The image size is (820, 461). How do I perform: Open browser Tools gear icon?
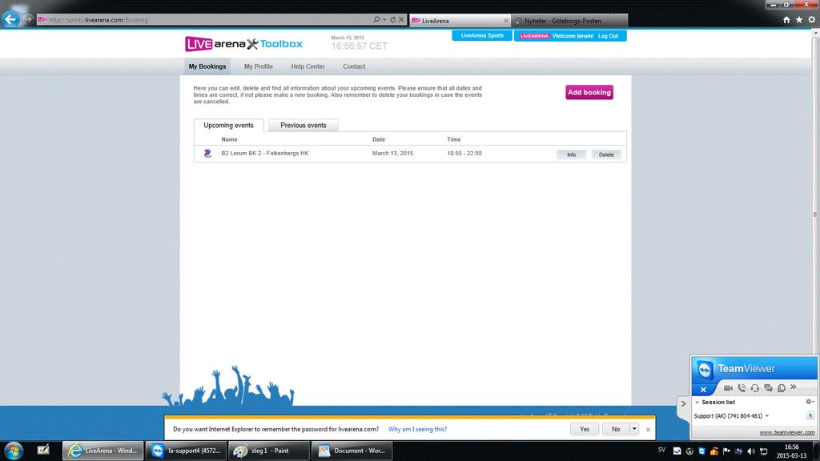point(812,20)
